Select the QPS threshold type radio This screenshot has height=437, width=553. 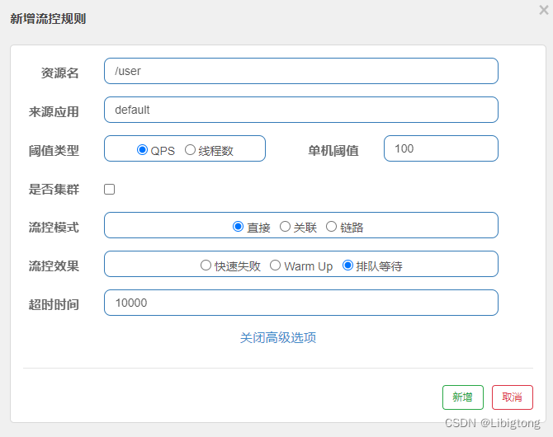pos(142,150)
